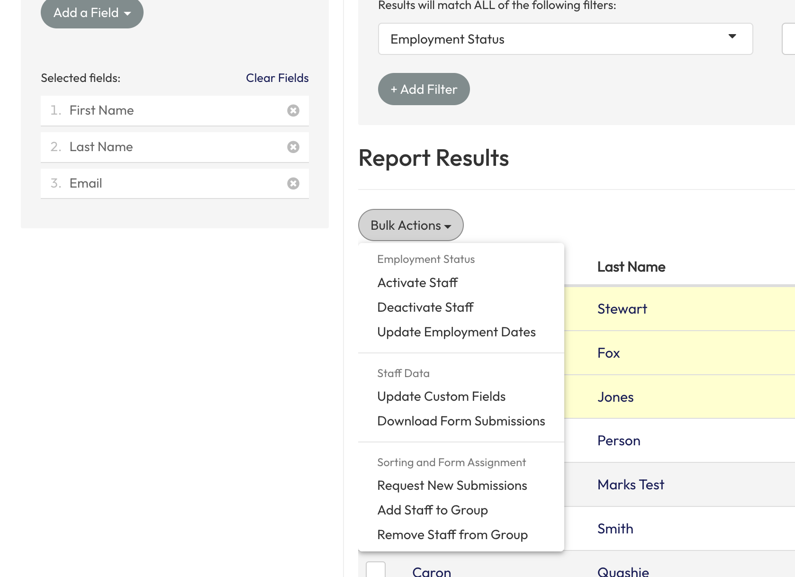Click the Clear Fields link
The height and width of the screenshot is (577, 795).
277,78
